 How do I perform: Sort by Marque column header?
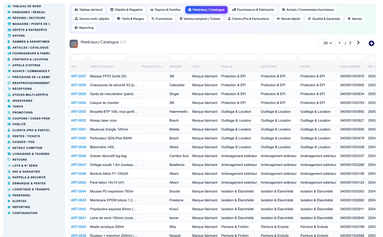[x=175, y=67]
